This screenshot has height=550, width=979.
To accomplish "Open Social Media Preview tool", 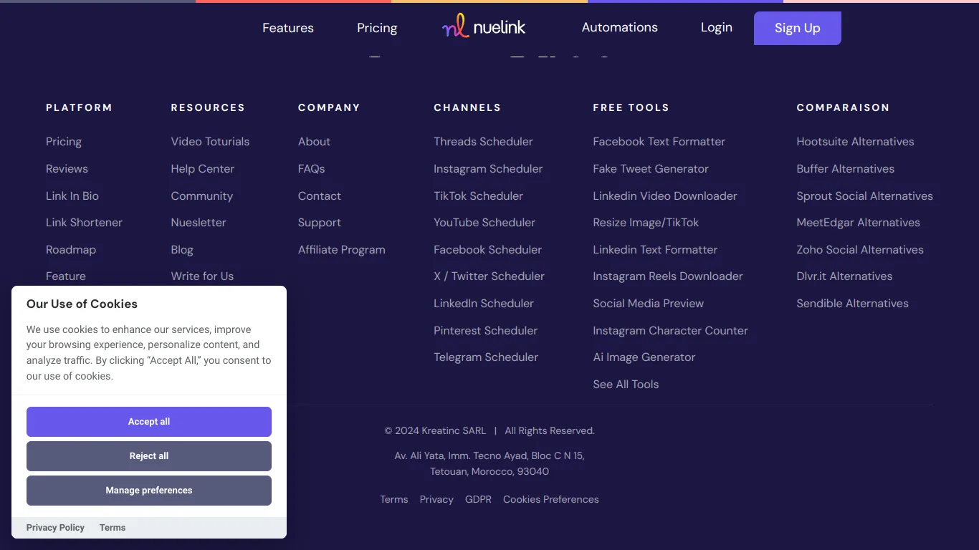I will click(x=649, y=304).
